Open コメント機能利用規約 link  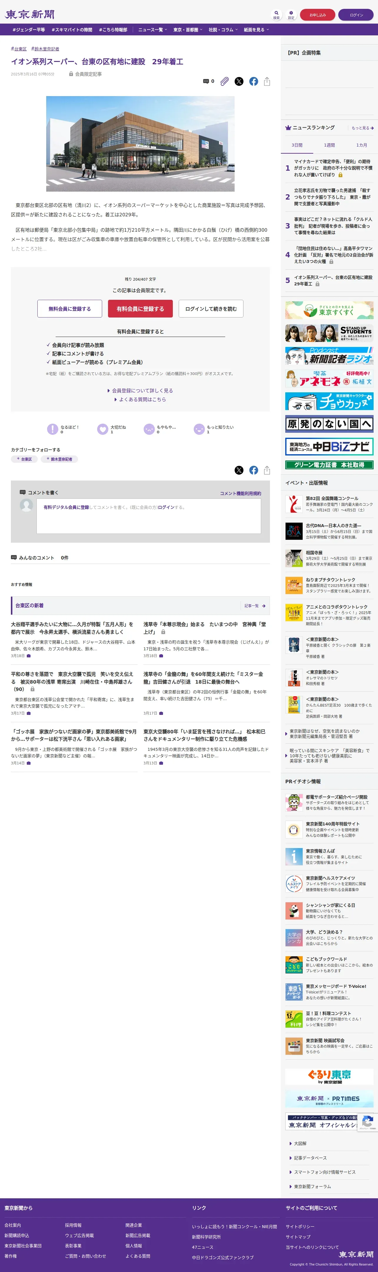(241, 493)
